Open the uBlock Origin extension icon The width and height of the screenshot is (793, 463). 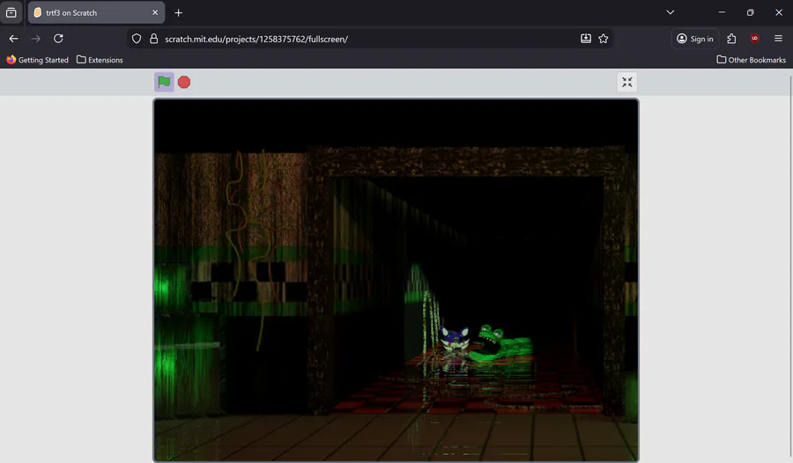[755, 39]
